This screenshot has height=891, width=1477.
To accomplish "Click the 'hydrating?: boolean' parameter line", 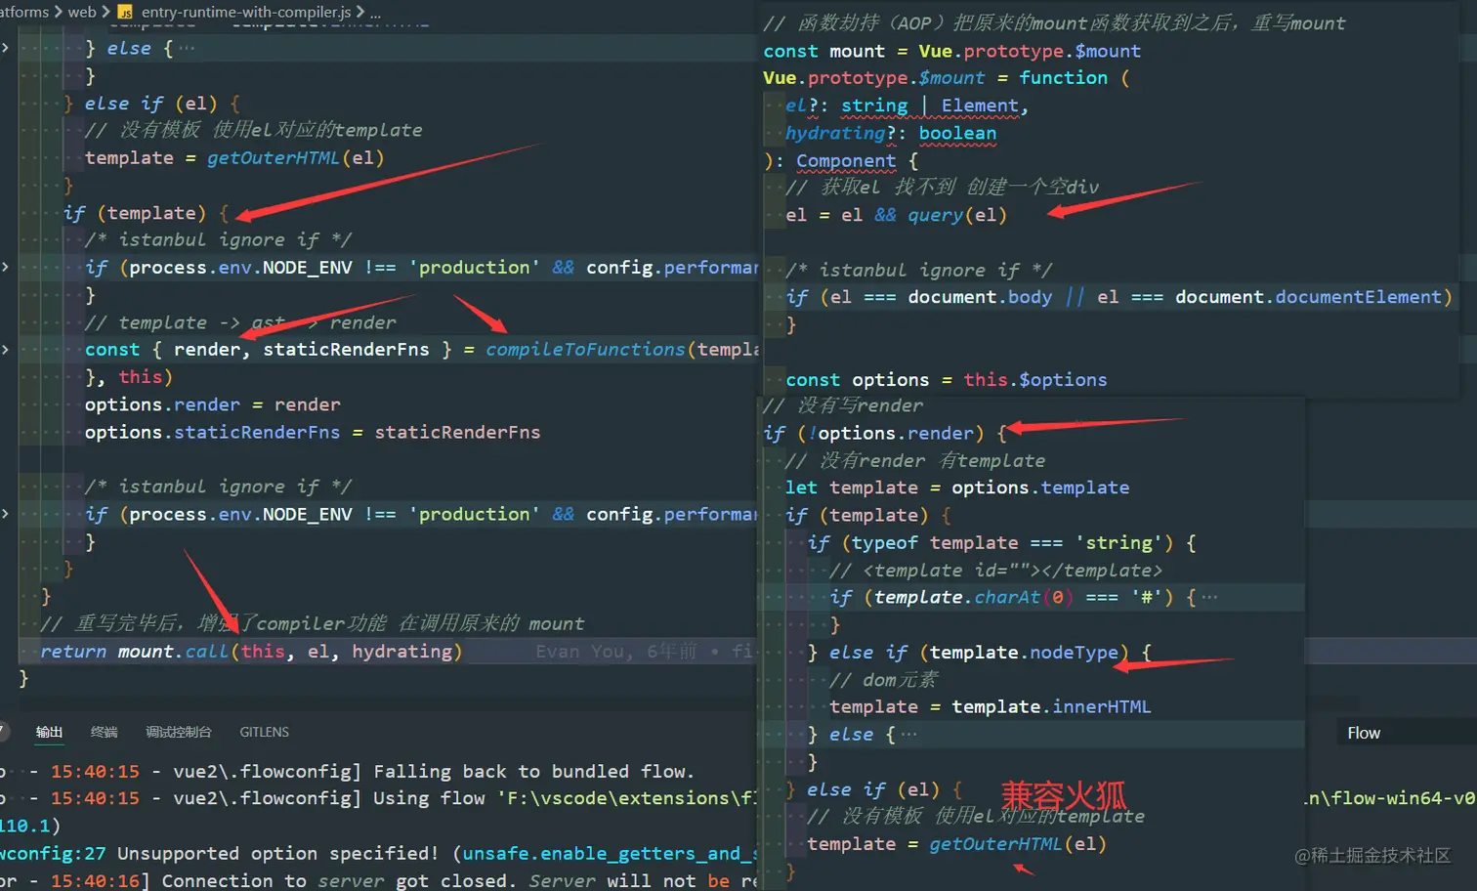I will pos(891,133).
